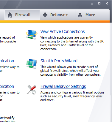Minimize the window
Screen dimensions: 112x122
coord(92,4)
